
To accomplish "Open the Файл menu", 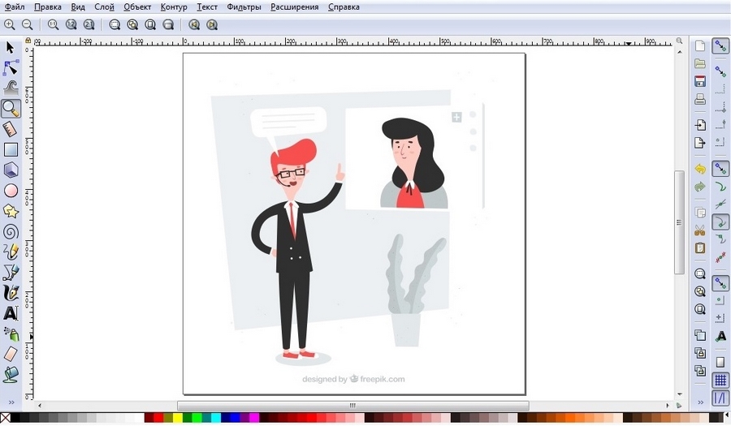I will pyautogui.click(x=14, y=7).
